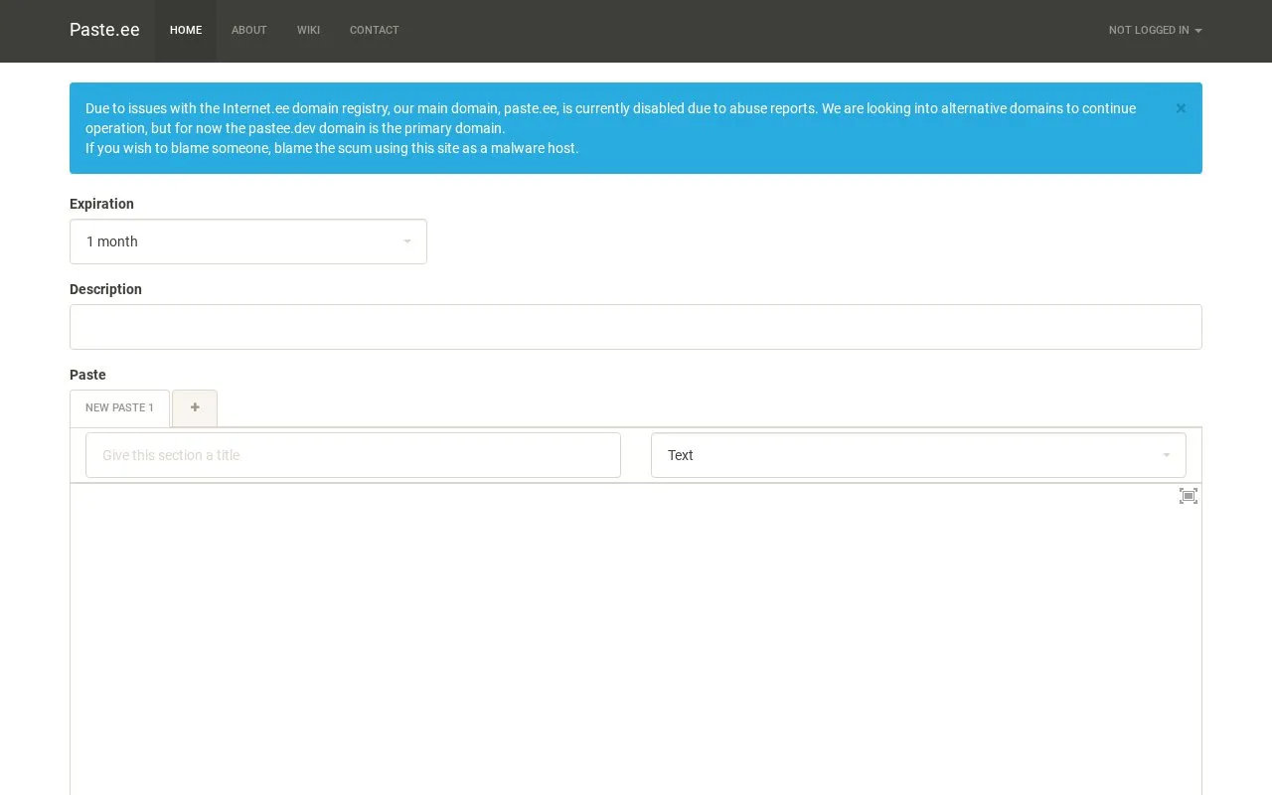Go to the HOME nav item
The height and width of the screenshot is (795, 1272).
186,30
